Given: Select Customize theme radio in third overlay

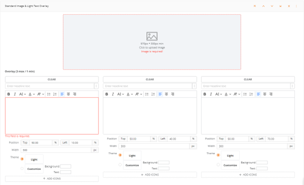Looking at the screenshot, I should coord(218,165).
